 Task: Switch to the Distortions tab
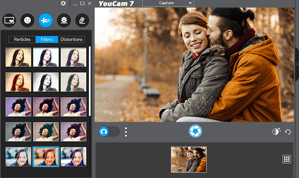click(72, 39)
